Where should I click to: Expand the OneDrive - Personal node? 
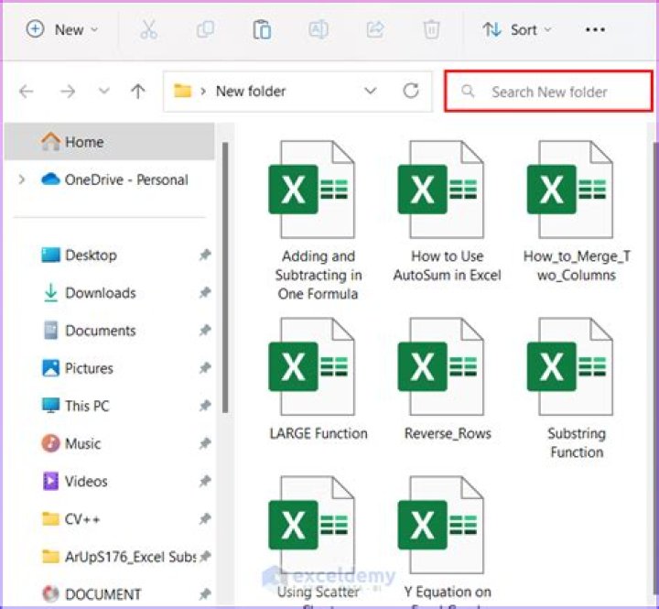pos(22,180)
